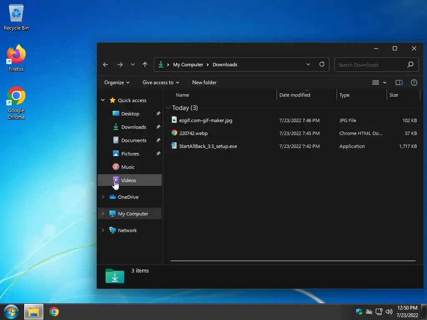427x320 pixels.
Task: Open the Windows Start orb
Action: click(x=11, y=312)
